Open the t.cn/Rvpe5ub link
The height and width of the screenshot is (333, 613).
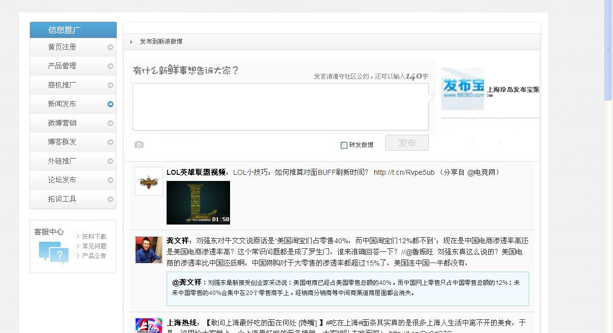tap(404, 172)
